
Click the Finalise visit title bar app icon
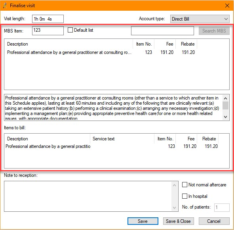[5, 6]
